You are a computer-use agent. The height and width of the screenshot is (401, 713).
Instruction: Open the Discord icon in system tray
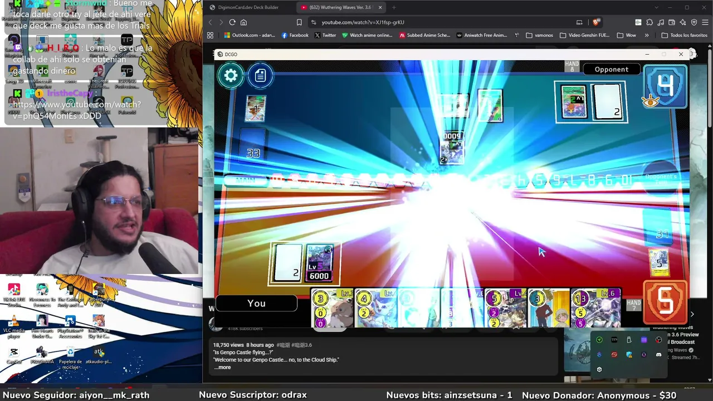point(658,355)
